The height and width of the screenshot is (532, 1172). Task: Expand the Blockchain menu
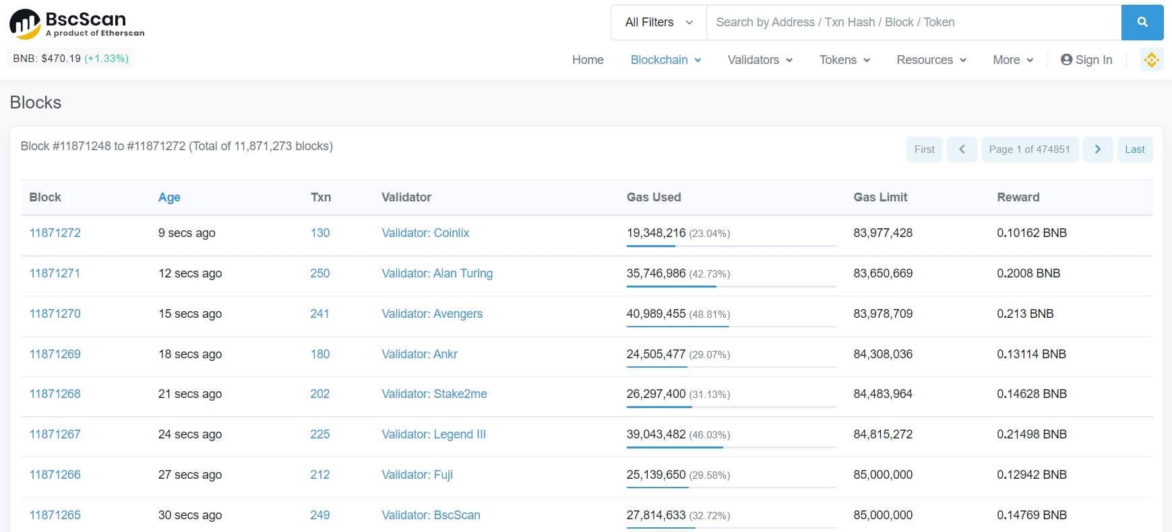pyautogui.click(x=666, y=60)
